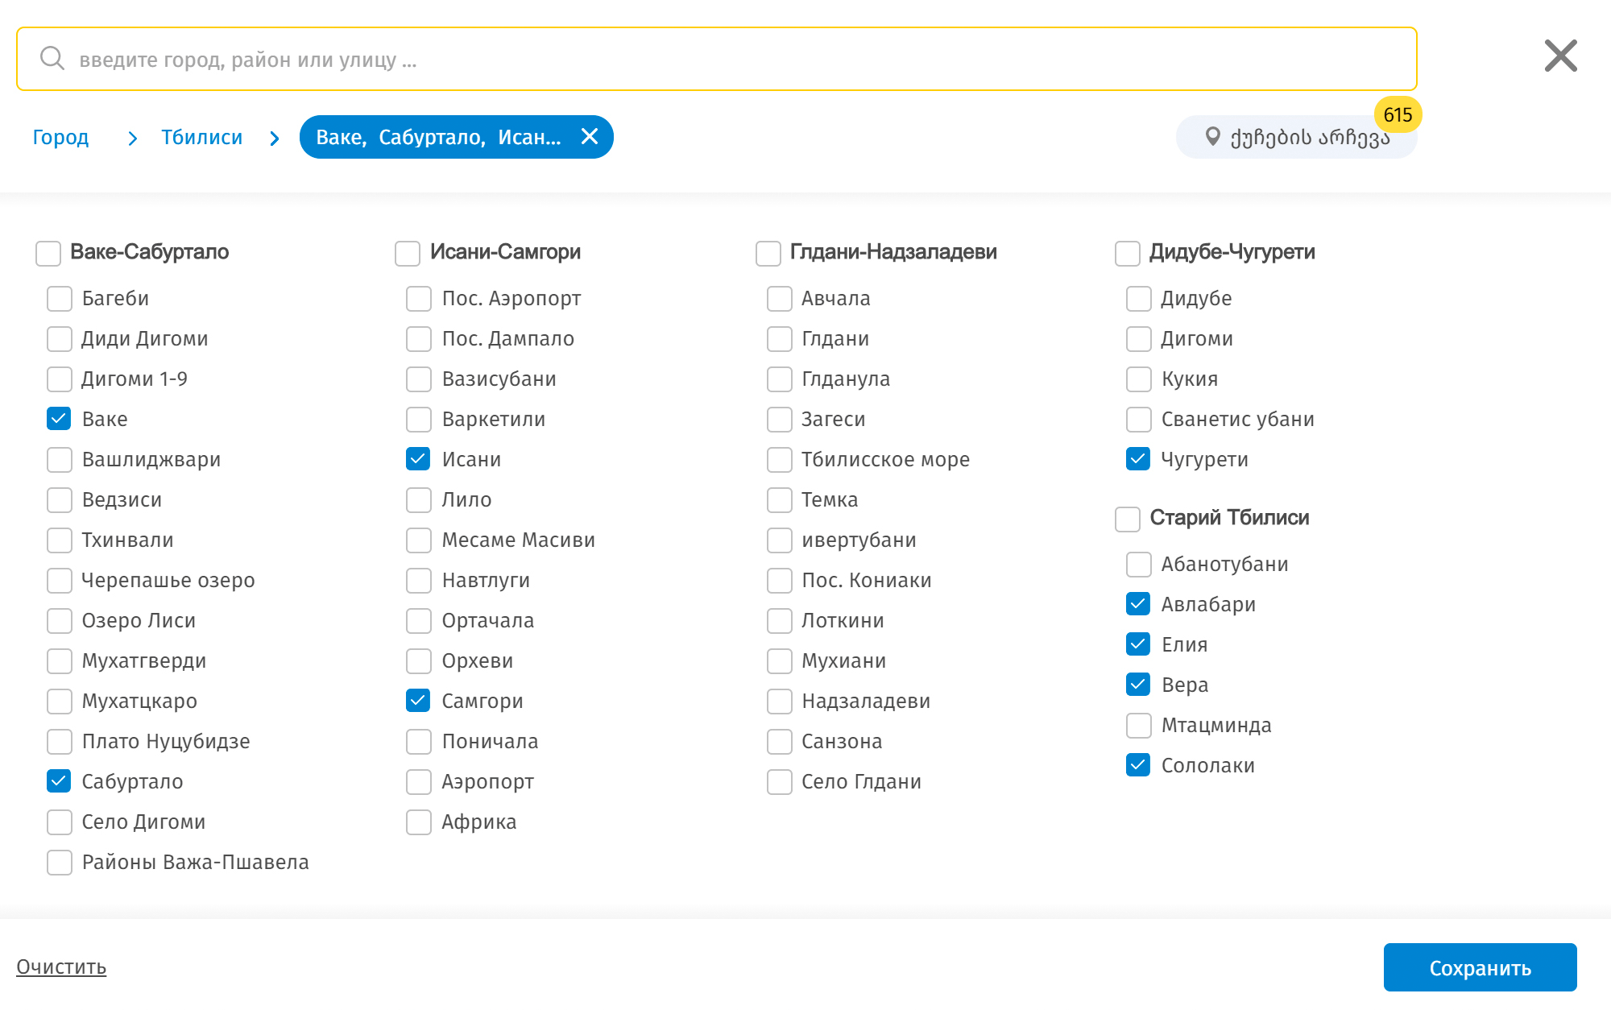Save selection with Сохранить button
This screenshot has width=1611, height=1010.
pyautogui.click(x=1480, y=967)
